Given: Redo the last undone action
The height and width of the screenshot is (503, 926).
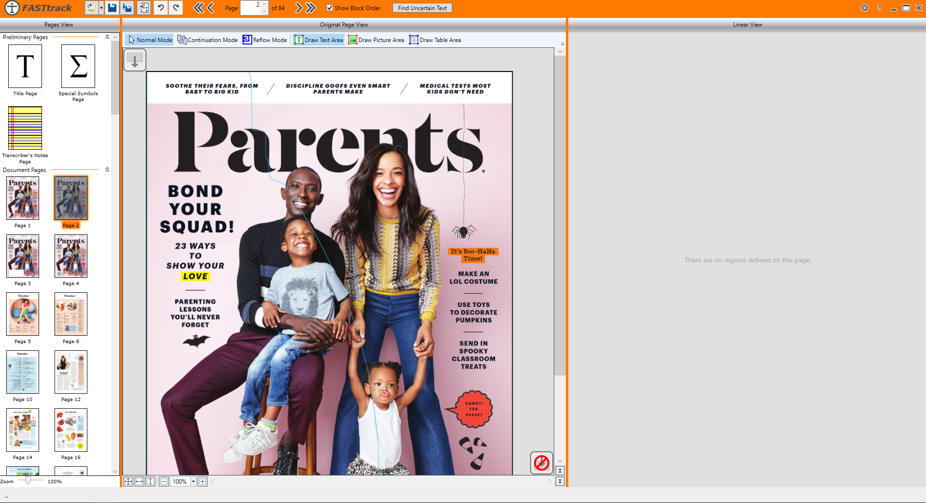Looking at the screenshot, I should 176,8.
